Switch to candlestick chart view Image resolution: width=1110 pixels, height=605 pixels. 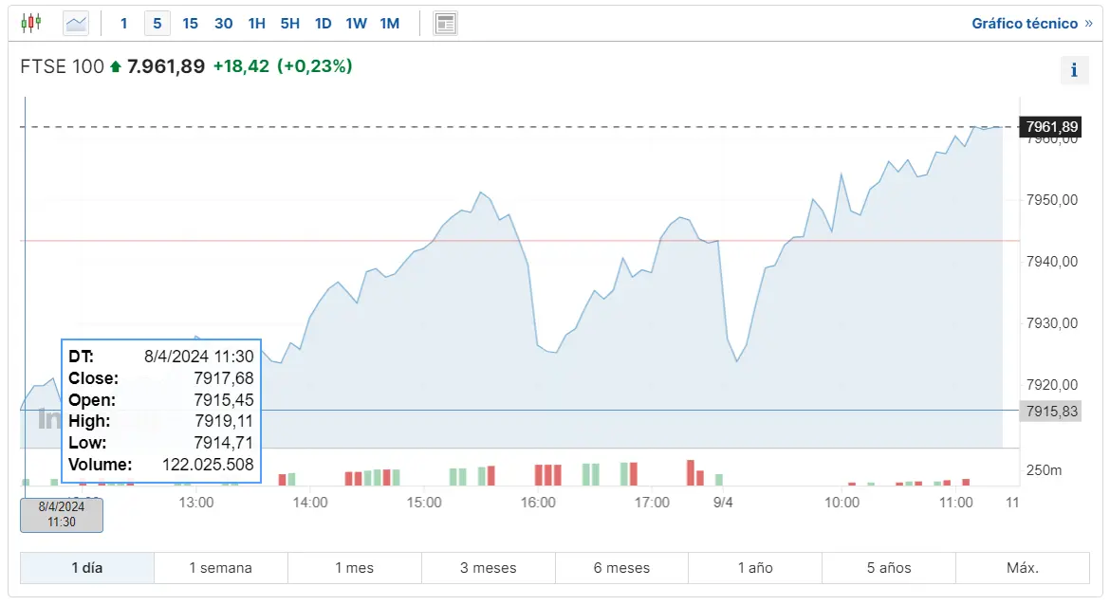coord(31,23)
